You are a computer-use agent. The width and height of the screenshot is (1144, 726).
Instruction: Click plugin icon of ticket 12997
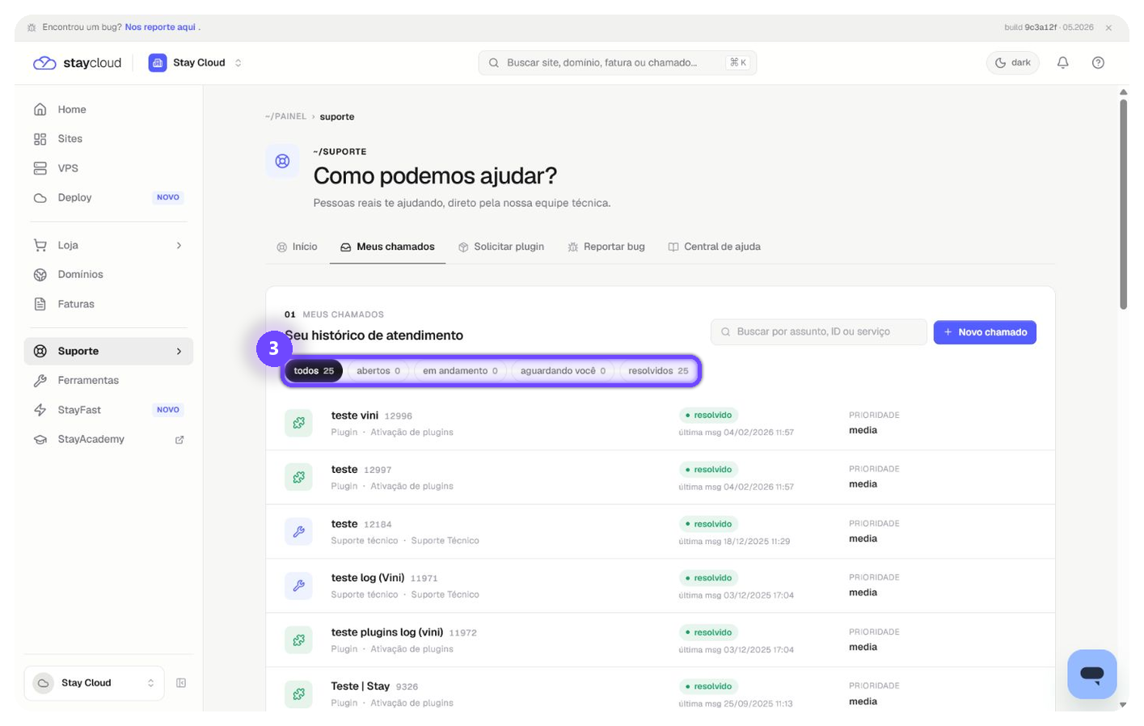point(298,477)
